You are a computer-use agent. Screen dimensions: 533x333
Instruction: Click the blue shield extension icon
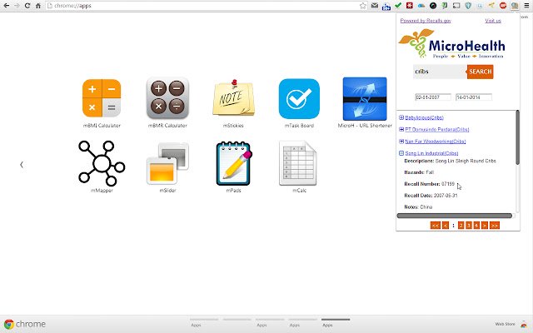click(468, 6)
